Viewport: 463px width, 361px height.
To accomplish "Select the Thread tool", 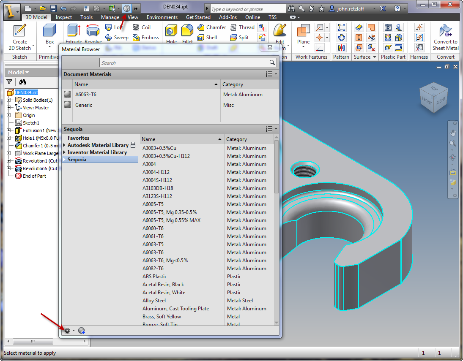I will [x=242, y=27].
